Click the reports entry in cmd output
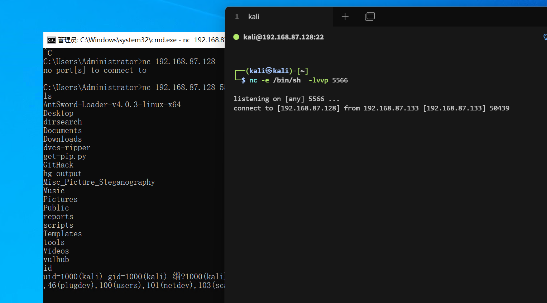 tap(58, 217)
